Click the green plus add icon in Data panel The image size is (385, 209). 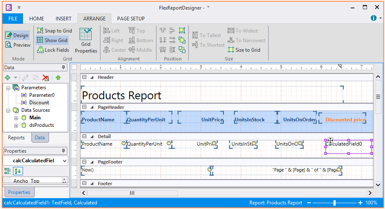[x=8, y=78]
